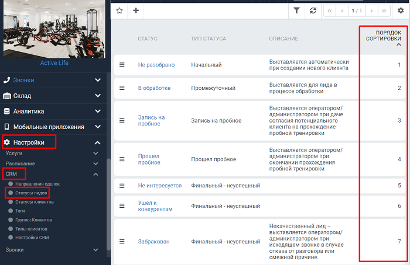Click sort order value 1
Screen dimensions: 410x265
click(x=399, y=65)
